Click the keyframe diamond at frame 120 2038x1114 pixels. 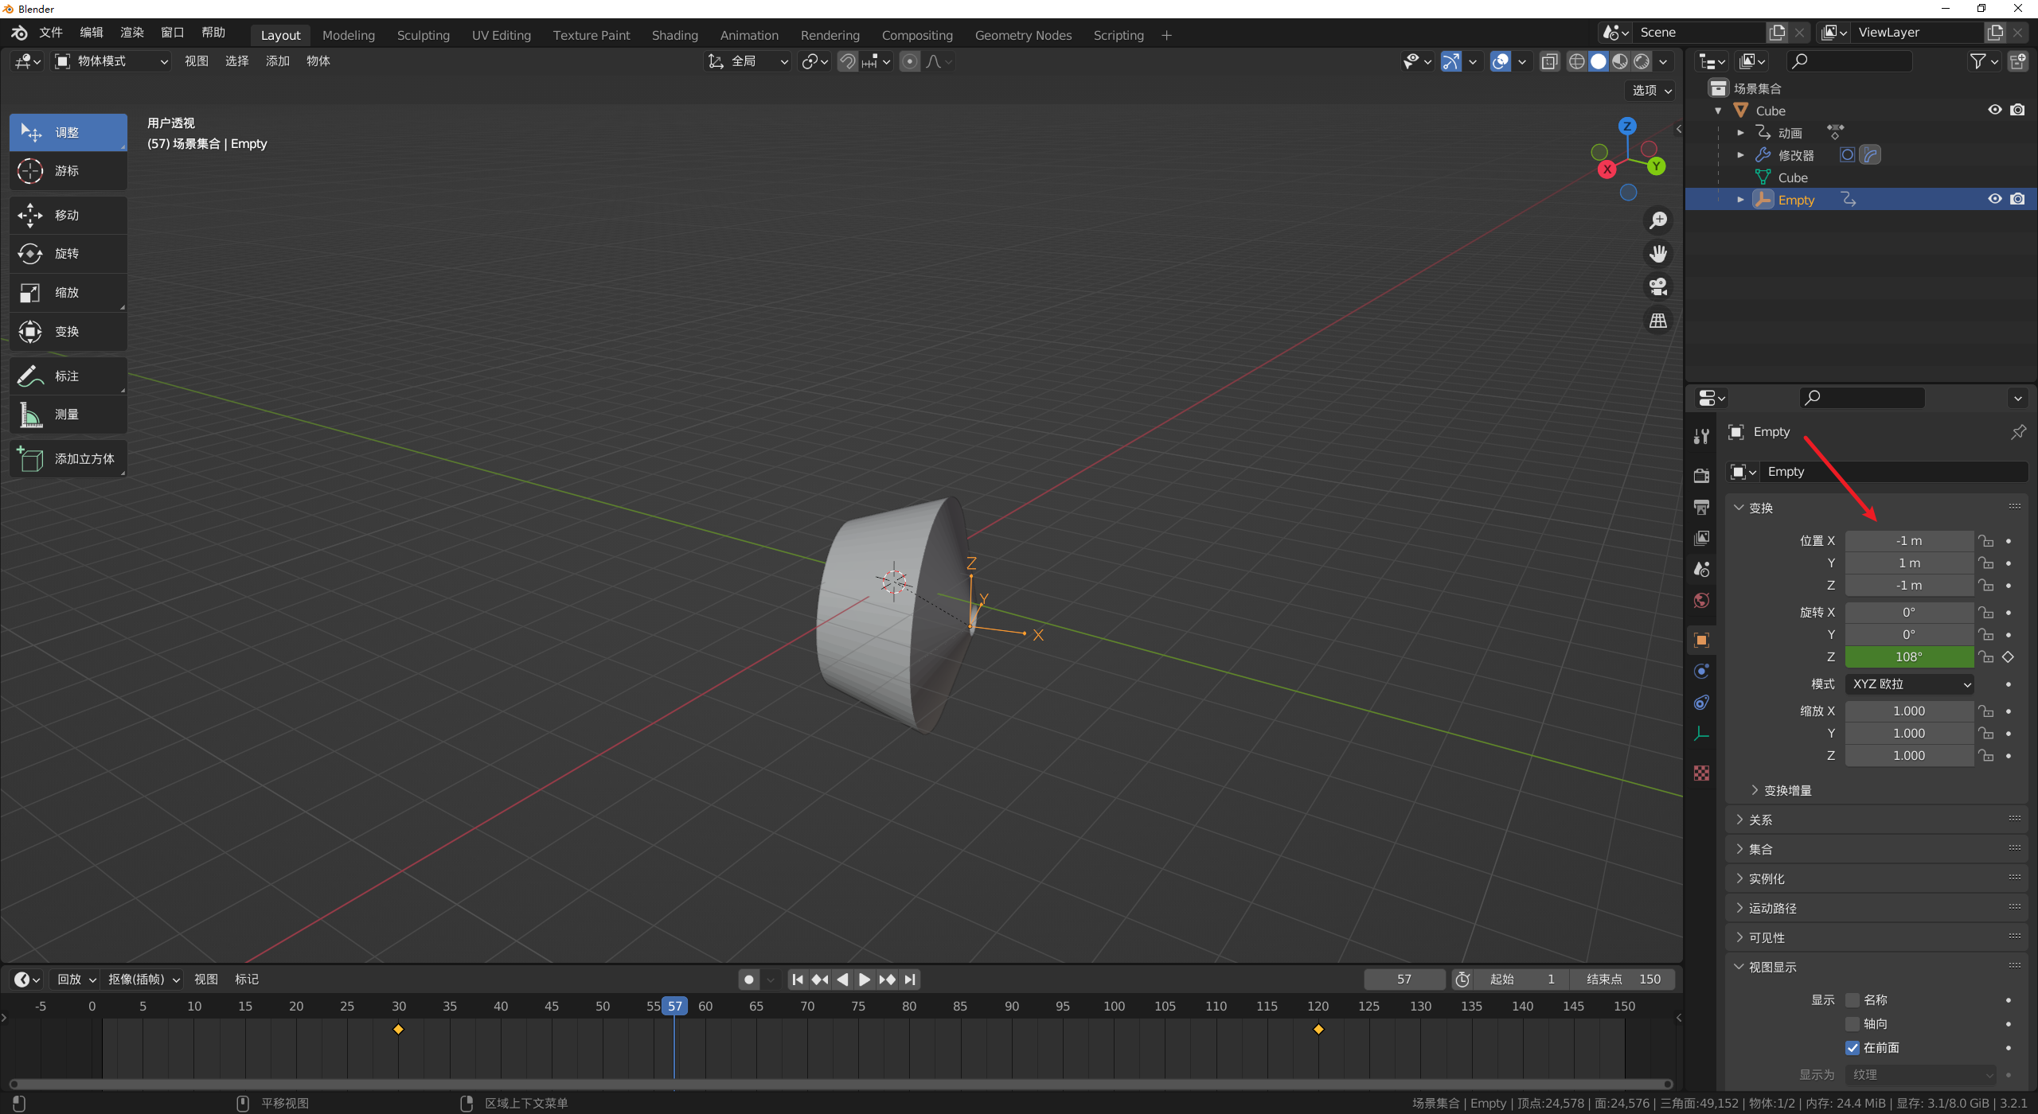coord(1318,1030)
